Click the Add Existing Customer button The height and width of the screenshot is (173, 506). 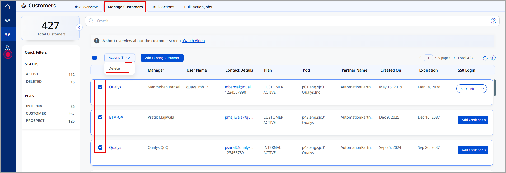tap(162, 58)
